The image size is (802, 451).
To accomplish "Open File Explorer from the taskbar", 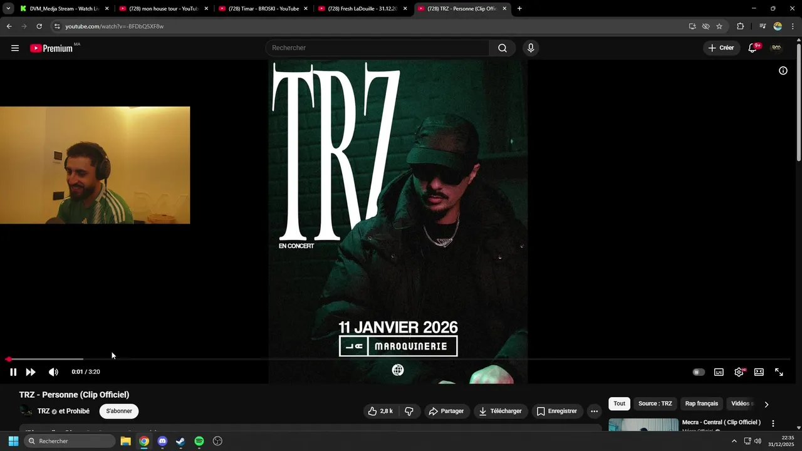I will click(125, 441).
